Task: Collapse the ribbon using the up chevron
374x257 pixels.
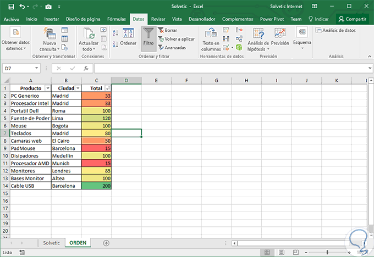Action: 370,56
